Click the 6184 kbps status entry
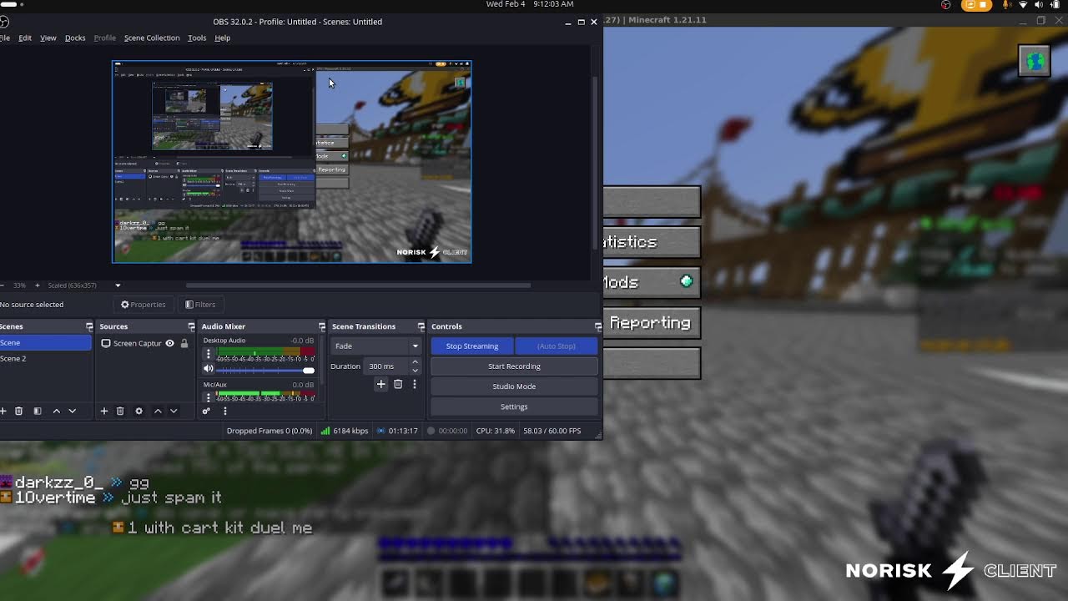1068x601 pixels. tap(345, 431)
